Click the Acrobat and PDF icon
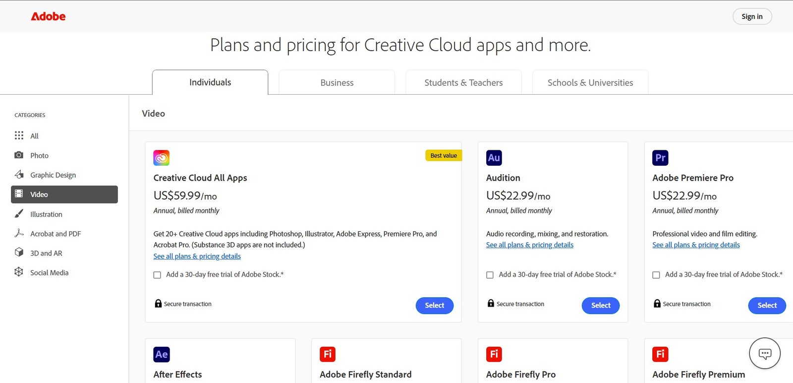This screenshot has height=383, width=793. [x=19, y=233]
